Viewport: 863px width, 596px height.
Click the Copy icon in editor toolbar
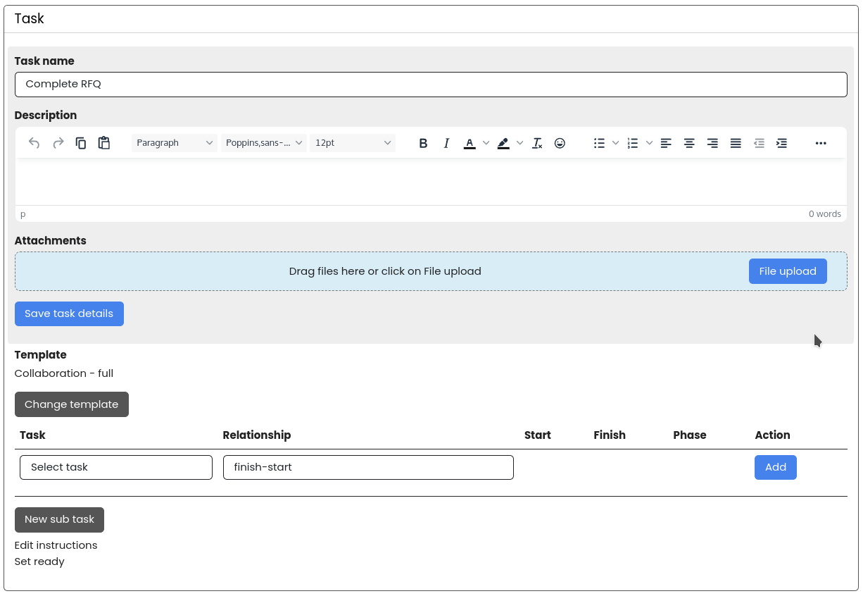coord(81,143)
